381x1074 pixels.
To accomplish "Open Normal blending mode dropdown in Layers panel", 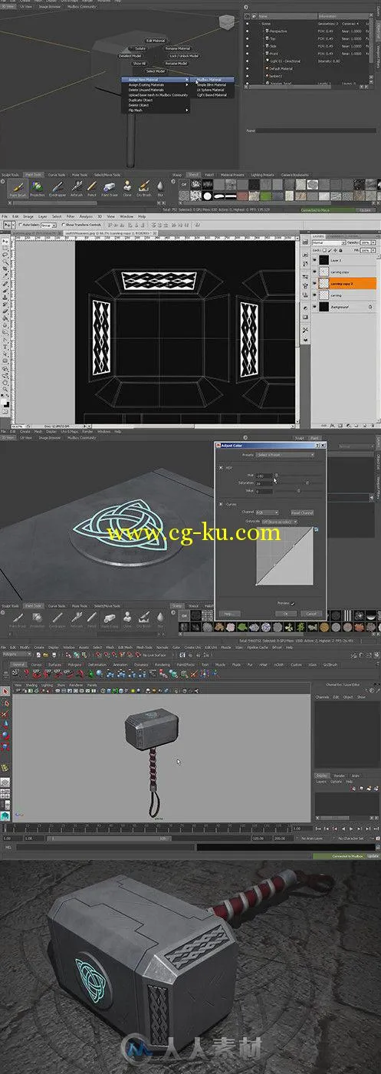I will tap(329, 242).
